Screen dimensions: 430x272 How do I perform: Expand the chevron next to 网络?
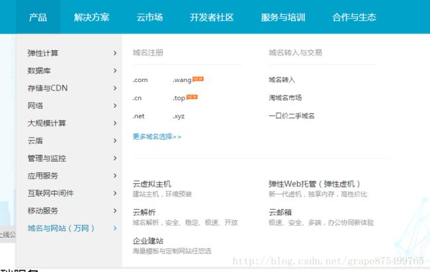click(x=115, y=106)
